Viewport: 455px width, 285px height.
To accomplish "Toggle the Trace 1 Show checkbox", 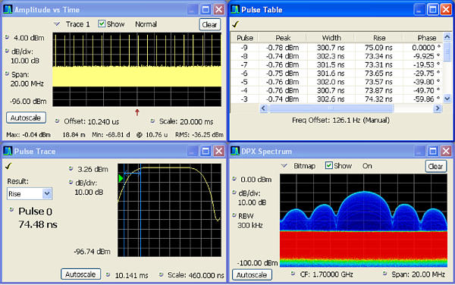I will [x=102, y=23].
